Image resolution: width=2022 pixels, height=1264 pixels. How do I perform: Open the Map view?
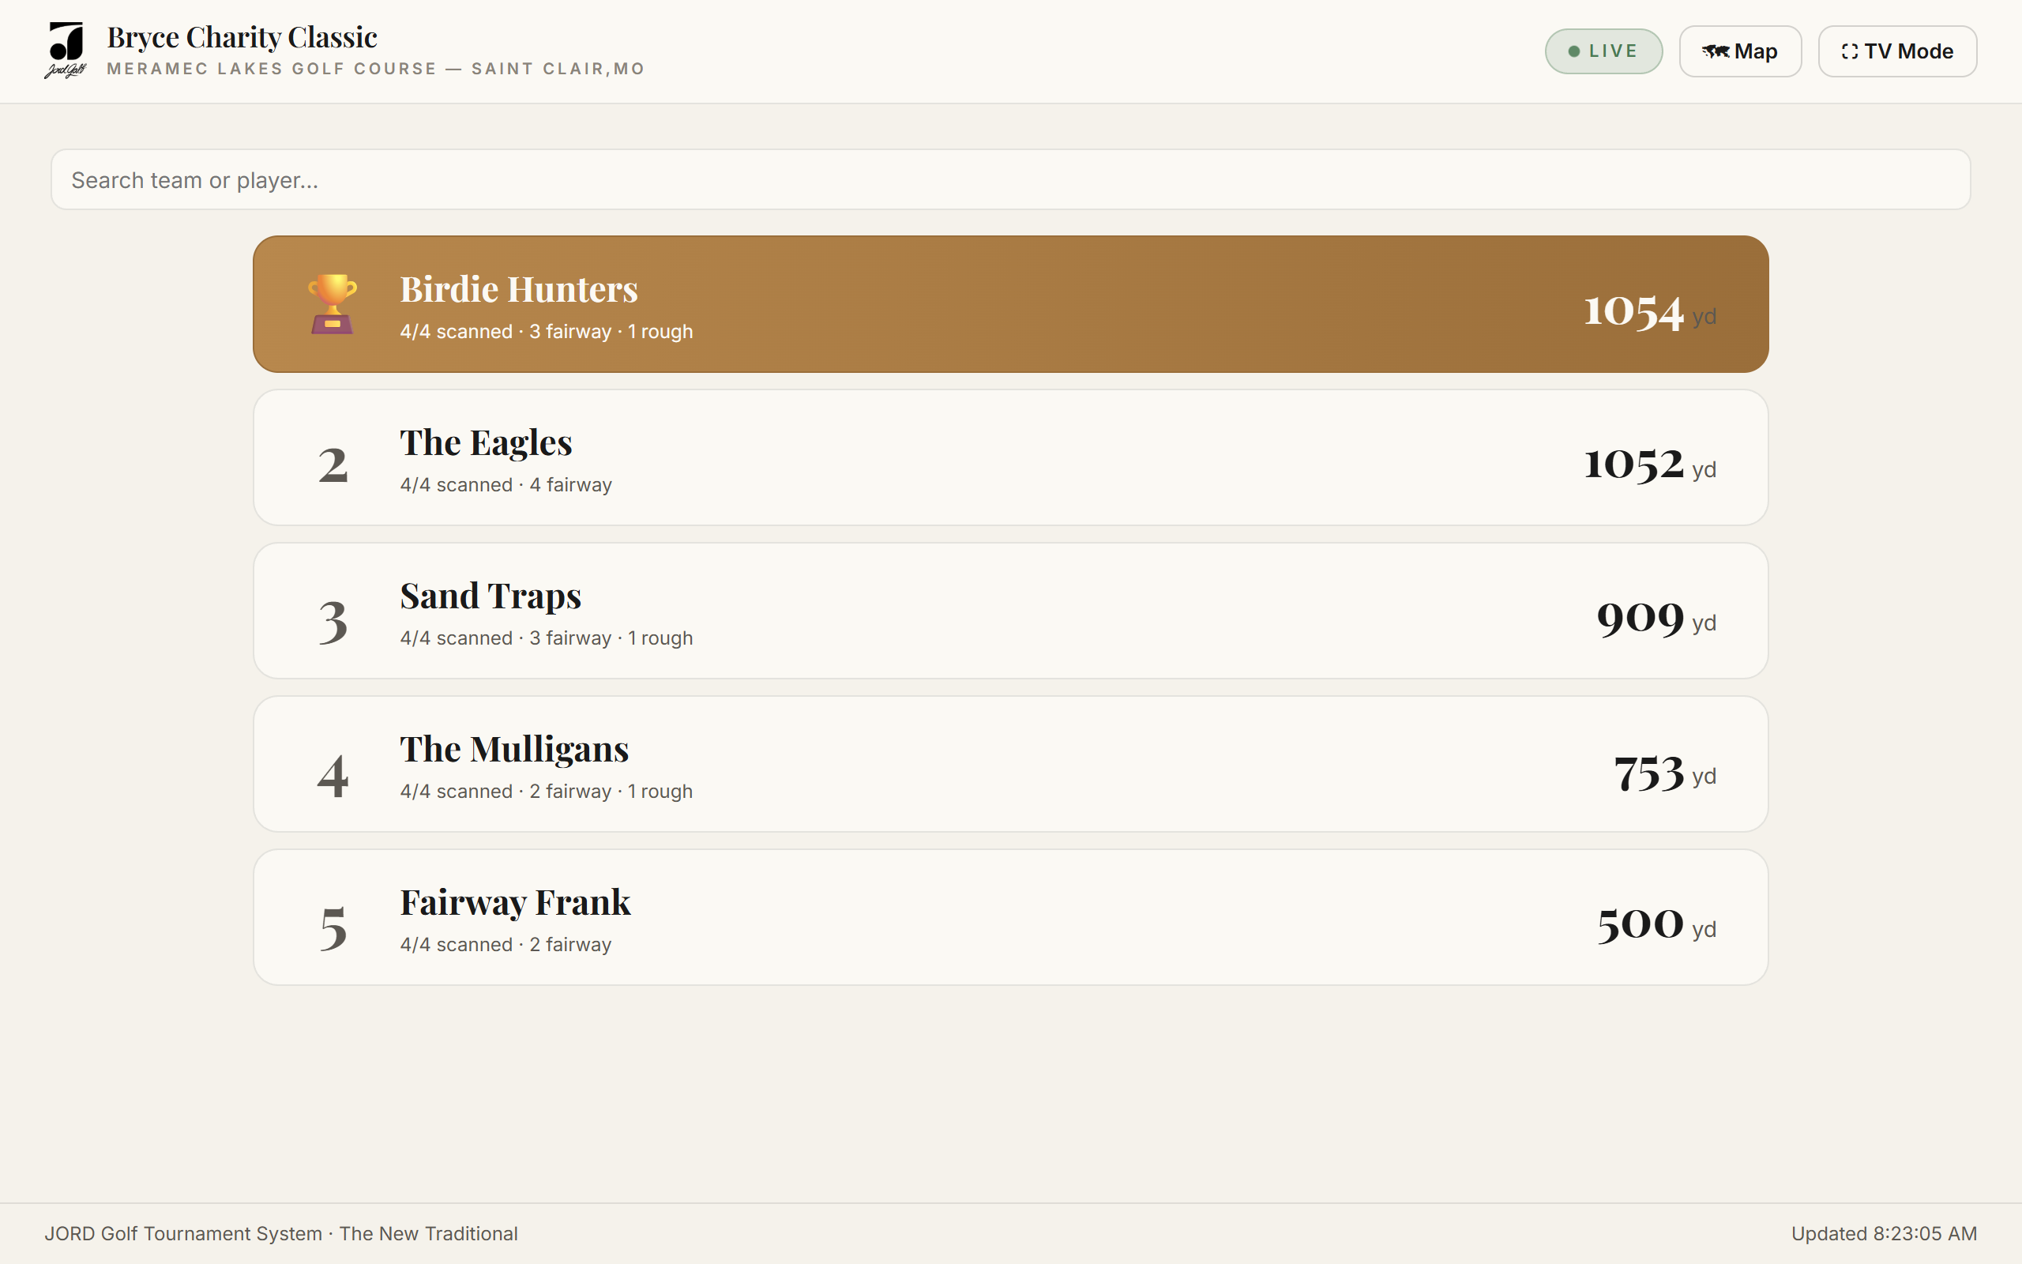pos(1739,52)
